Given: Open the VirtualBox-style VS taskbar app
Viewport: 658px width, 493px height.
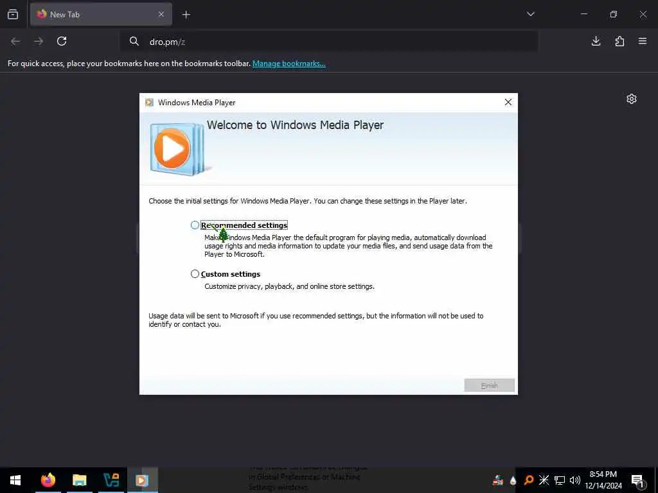Looking at the screenshot, I should point(111,480).
